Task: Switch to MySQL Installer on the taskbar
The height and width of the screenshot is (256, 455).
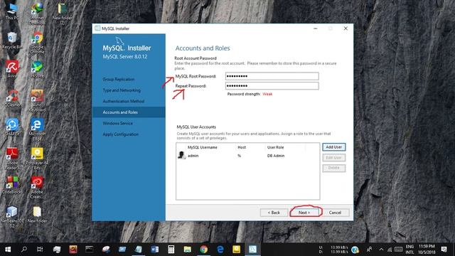Action: (252, 250)
